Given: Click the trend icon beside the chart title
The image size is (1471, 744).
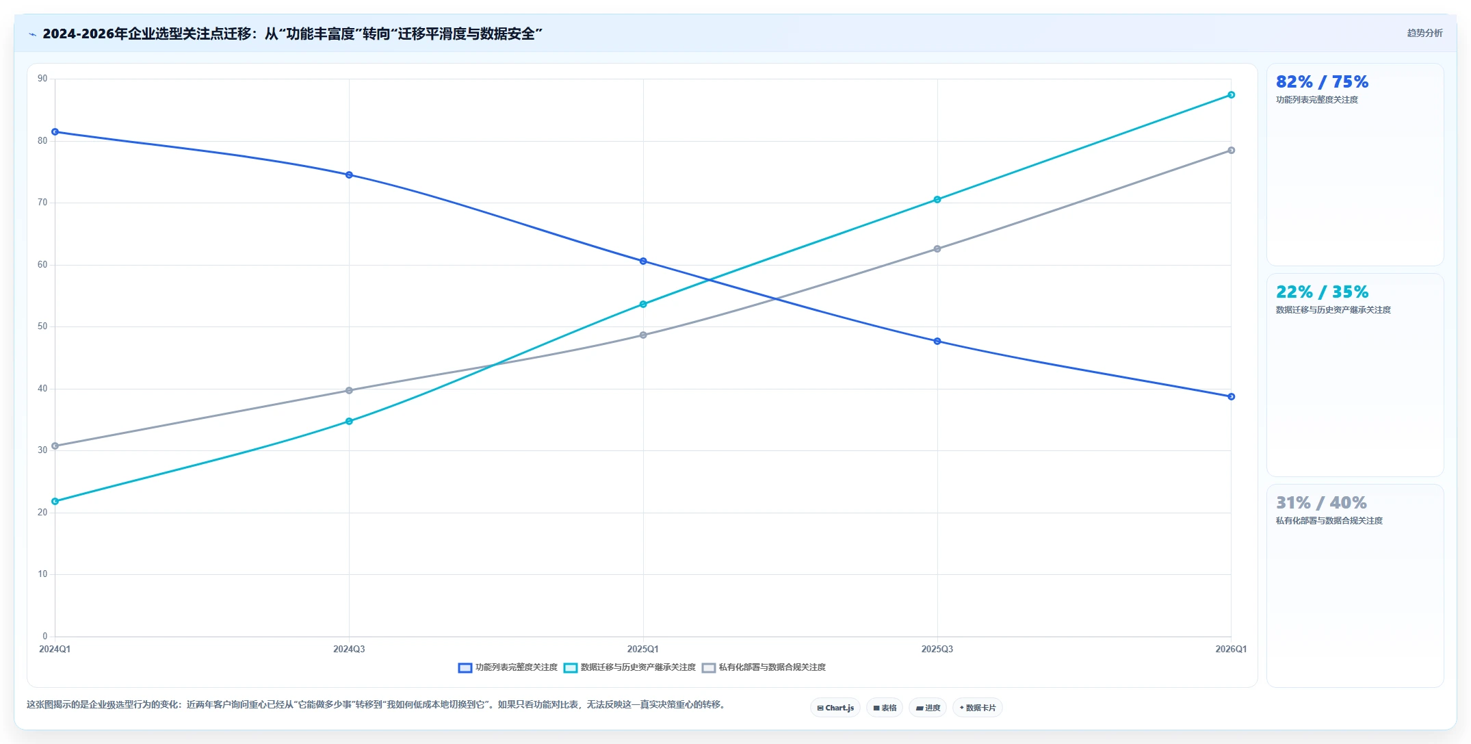Looking at the screenshot, I should point(32,34).
